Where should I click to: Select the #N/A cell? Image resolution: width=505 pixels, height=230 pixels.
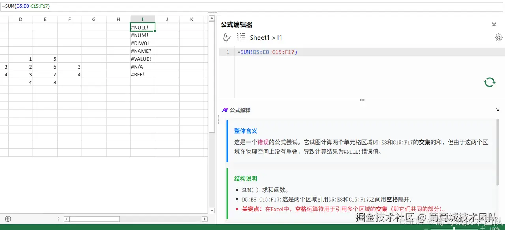(x=143, y=67)
